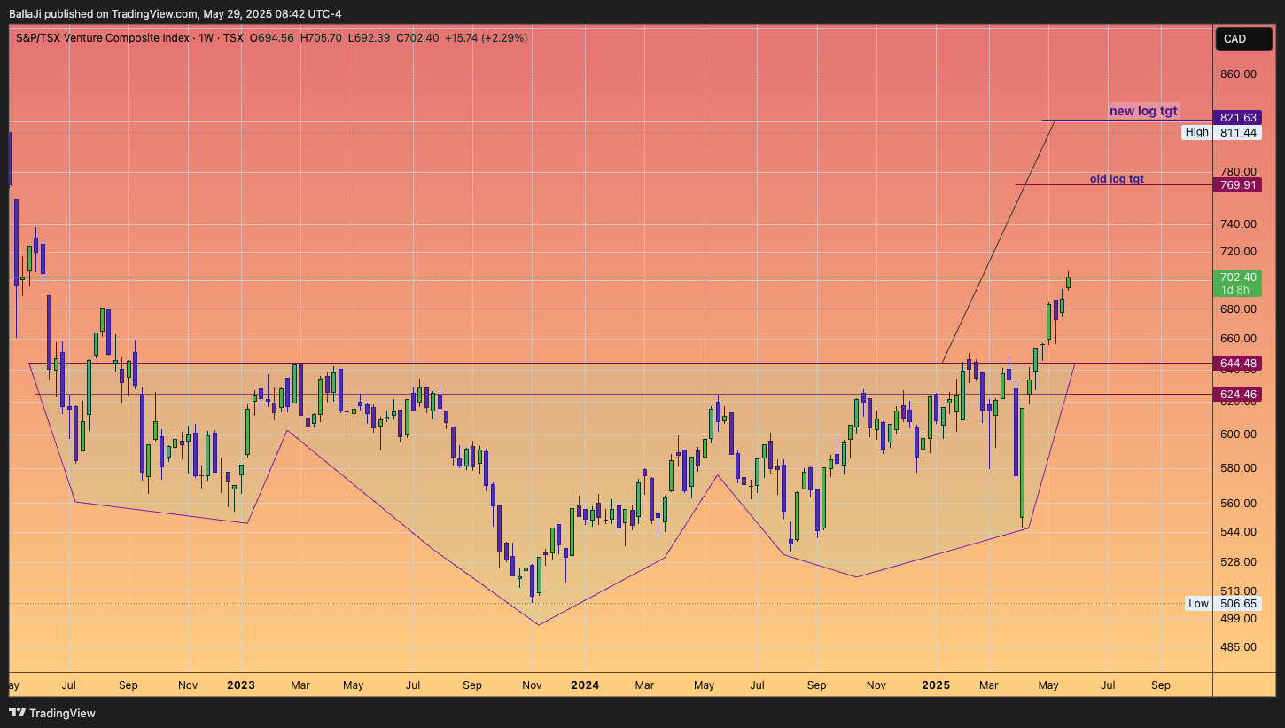Click the 1W timeframe text in chart title
Screen dimensions: 1285x728
pos(206,38)
